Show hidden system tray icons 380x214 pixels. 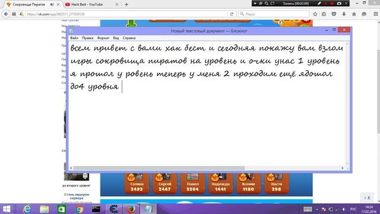coord(316,209)
